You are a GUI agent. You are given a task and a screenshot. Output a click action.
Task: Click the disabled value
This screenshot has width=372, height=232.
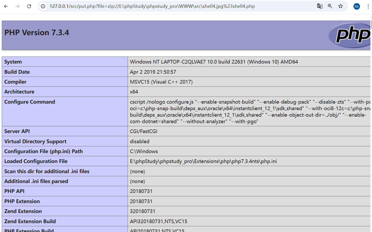click(x=140, y=141)
